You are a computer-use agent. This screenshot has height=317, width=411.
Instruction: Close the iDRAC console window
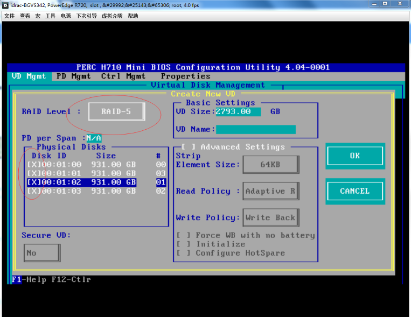pos(400,4)
